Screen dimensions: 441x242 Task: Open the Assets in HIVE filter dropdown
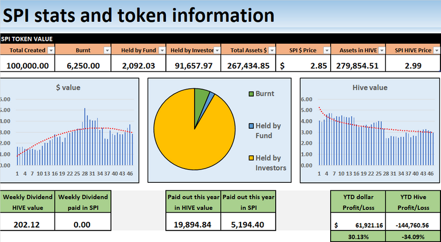(382, 51)
